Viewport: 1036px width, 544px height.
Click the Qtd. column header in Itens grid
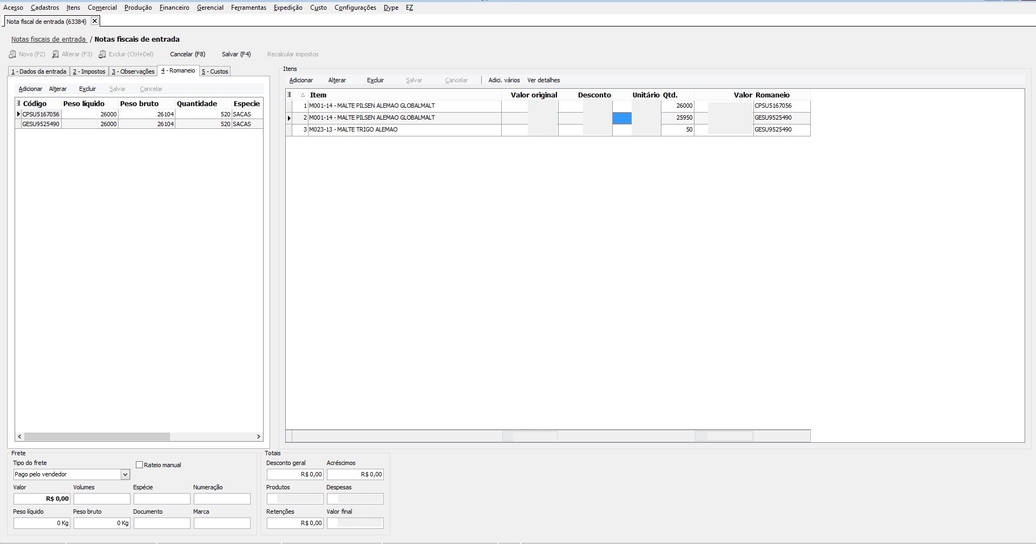click(678, 95)
